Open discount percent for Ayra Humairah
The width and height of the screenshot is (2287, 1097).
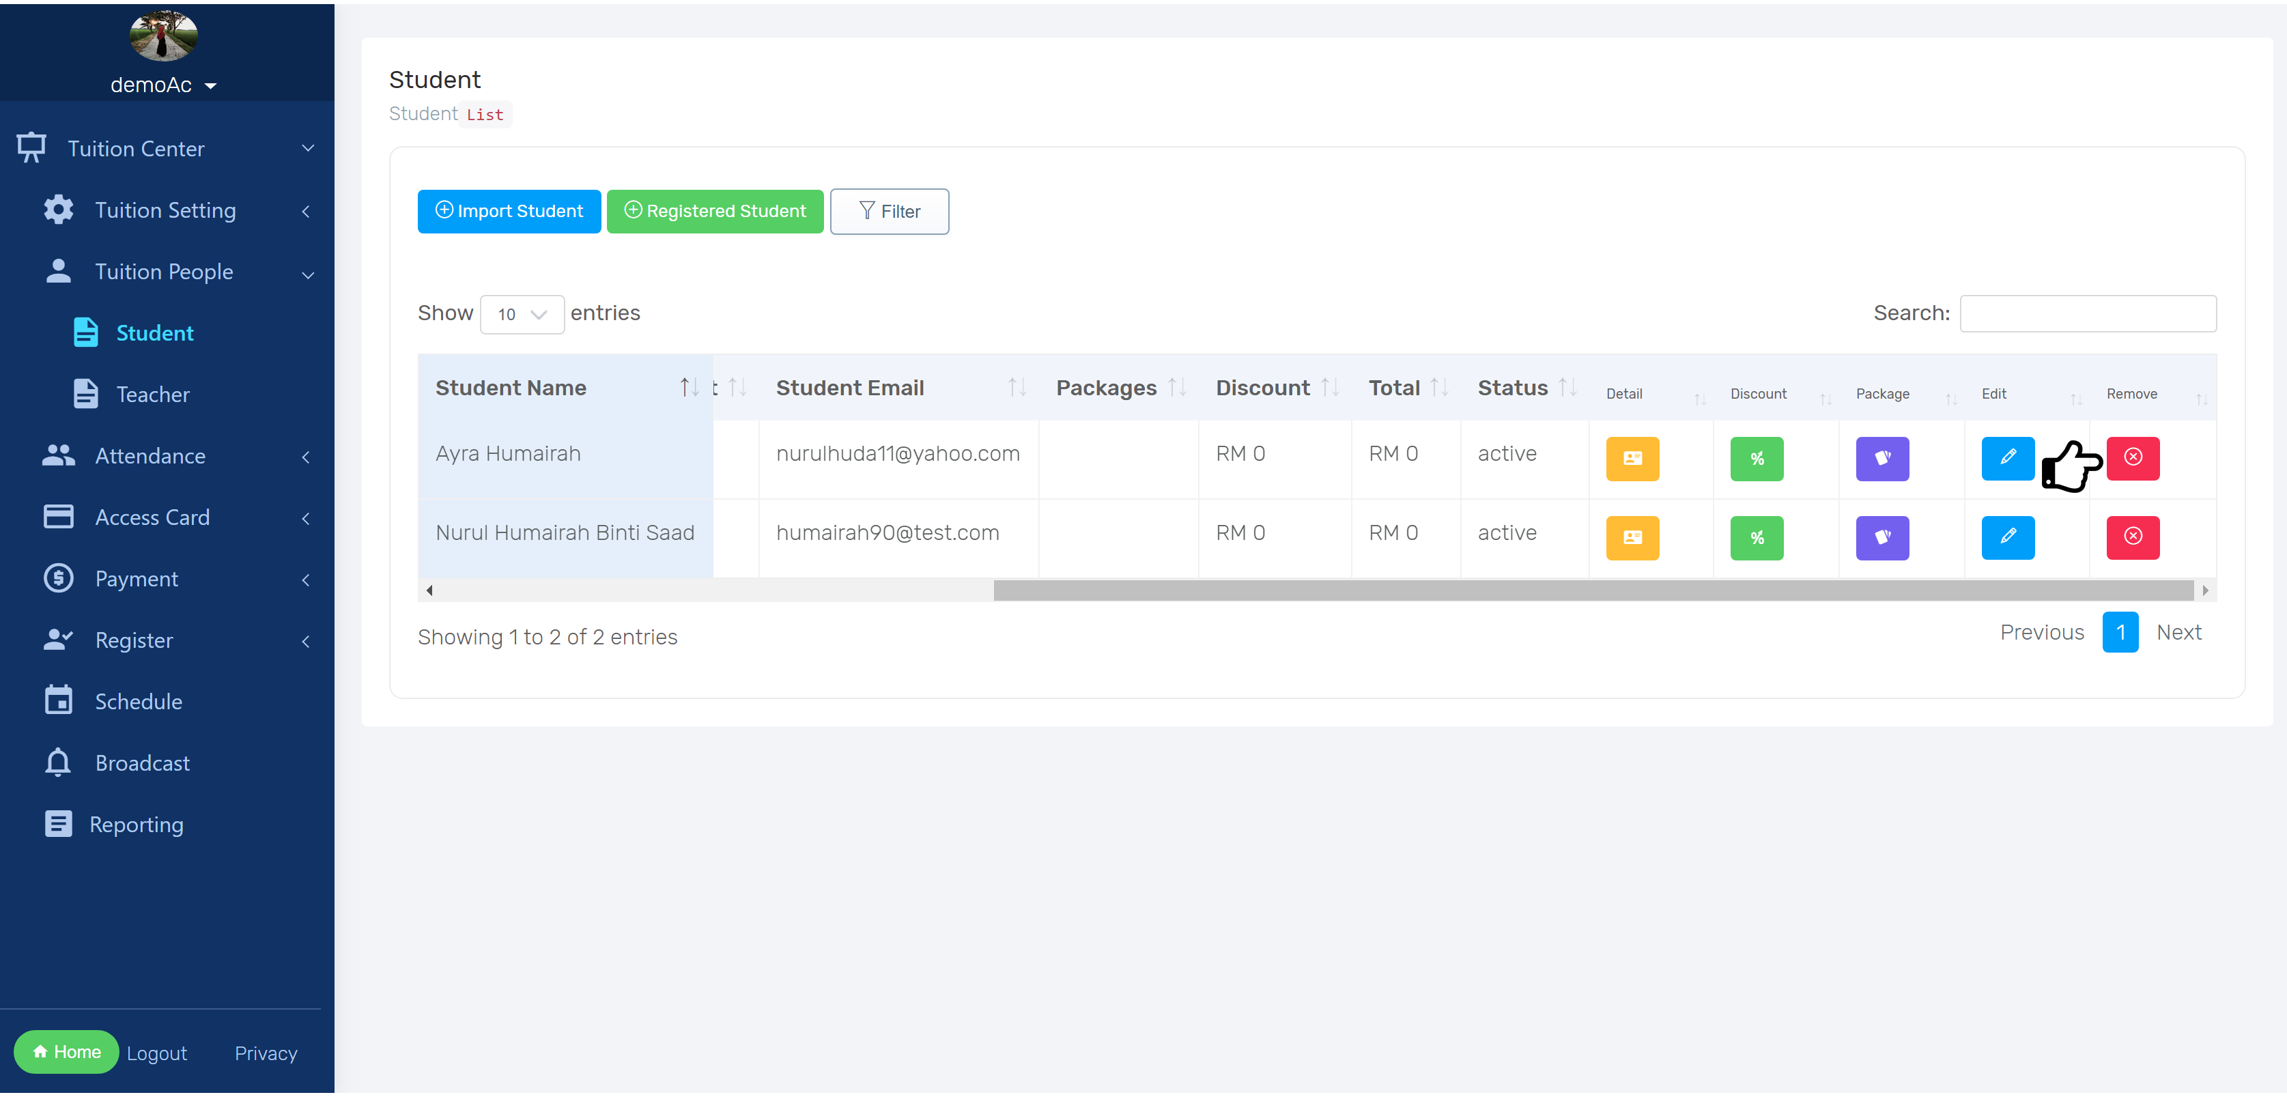[x=1756, y=458]
